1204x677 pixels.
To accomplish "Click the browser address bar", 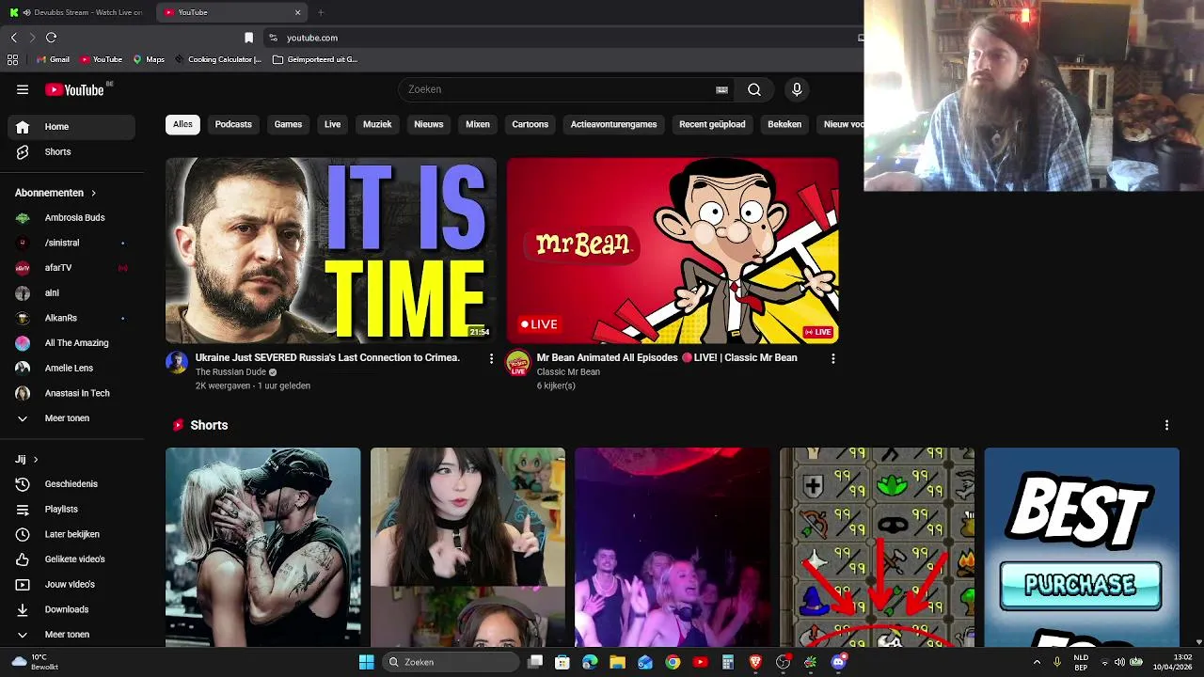I will (564, 38).
